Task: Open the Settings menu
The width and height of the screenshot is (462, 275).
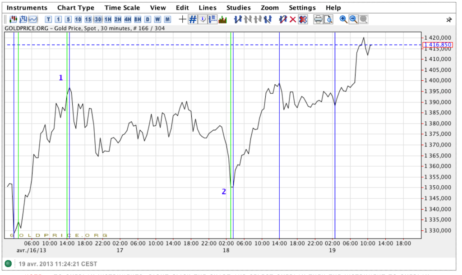Action: 302,8
